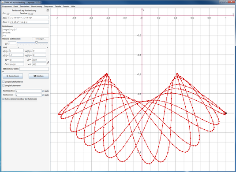The image size is (236, 172).
Task: Click the hinzufügen definitions button
Action: (x=41, y=39)
